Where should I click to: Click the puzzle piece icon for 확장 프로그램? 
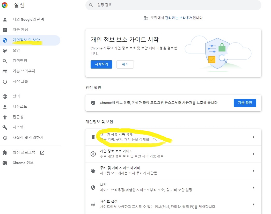pyautogui.click(x=5, y=152)
